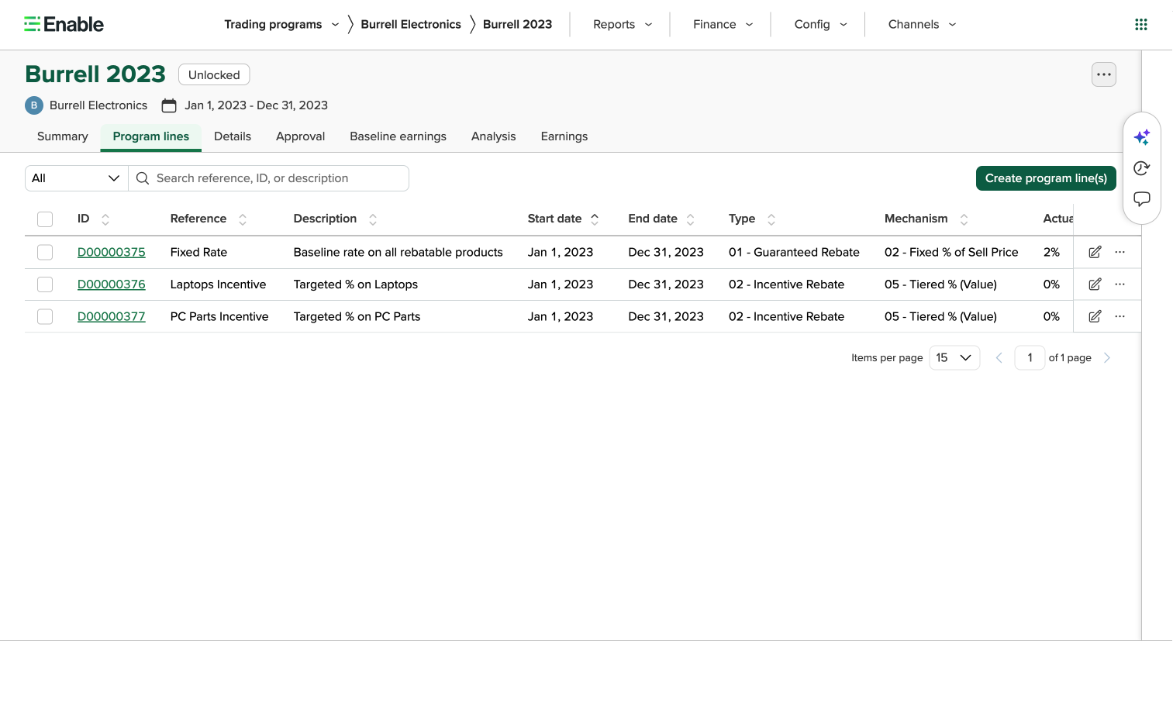Open the AI sparkle assistant icon
1173x717 pixels.
coord(1141,138)
